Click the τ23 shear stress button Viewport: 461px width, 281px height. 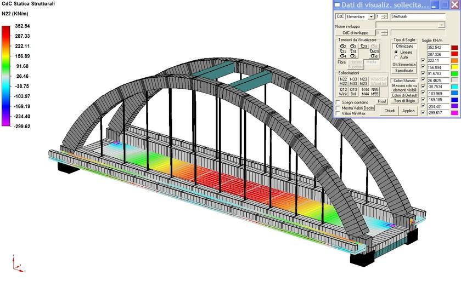tap(364, 47)
